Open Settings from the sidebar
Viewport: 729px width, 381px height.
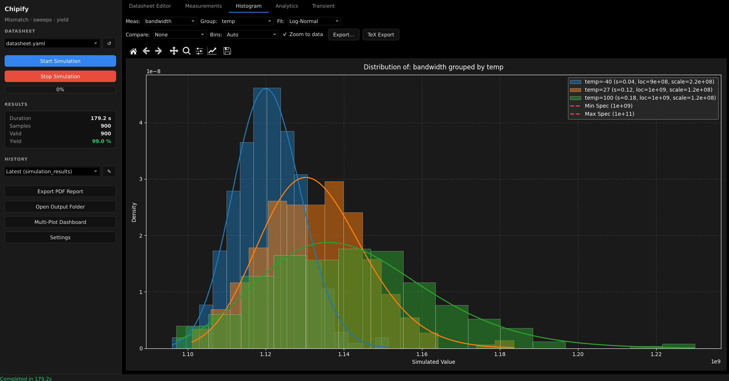[60, 237]
